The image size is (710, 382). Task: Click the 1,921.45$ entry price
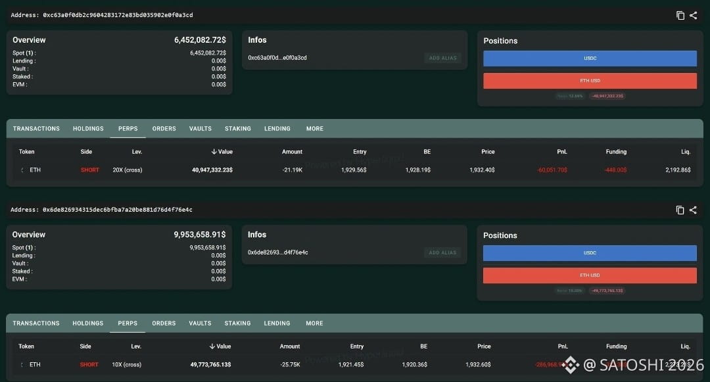tap(351, 365)
